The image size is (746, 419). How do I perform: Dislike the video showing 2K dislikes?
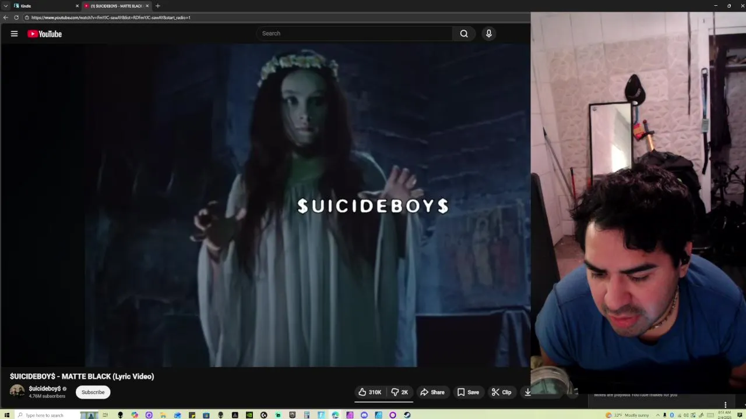click(400, 392)
